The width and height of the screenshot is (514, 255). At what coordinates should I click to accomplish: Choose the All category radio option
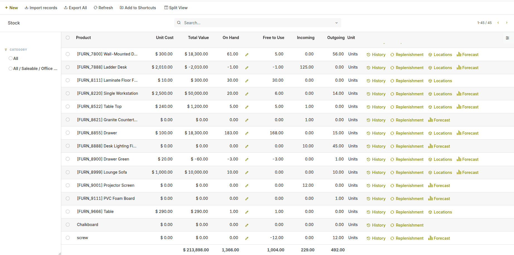[11, 59]
